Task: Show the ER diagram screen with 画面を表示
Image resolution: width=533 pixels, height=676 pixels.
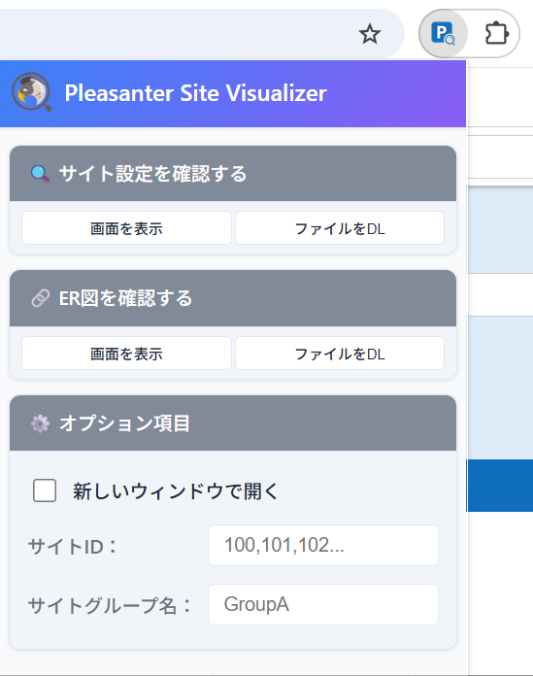Action: [126, 354]
